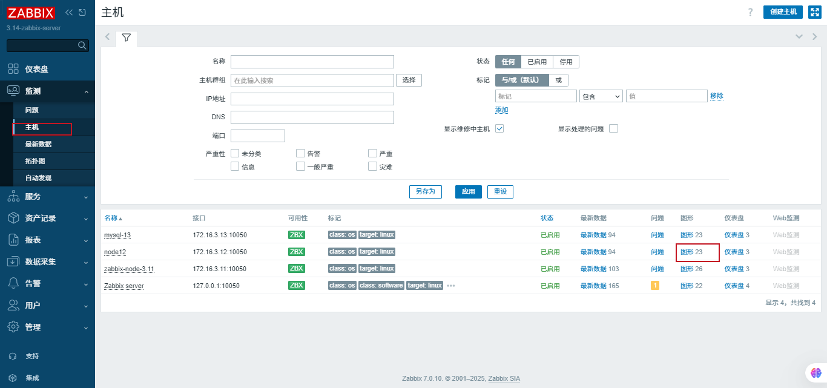Screen dimensions: 827x388
Task: Open filter tab list dropdown chevron
Action: point(799,37)
